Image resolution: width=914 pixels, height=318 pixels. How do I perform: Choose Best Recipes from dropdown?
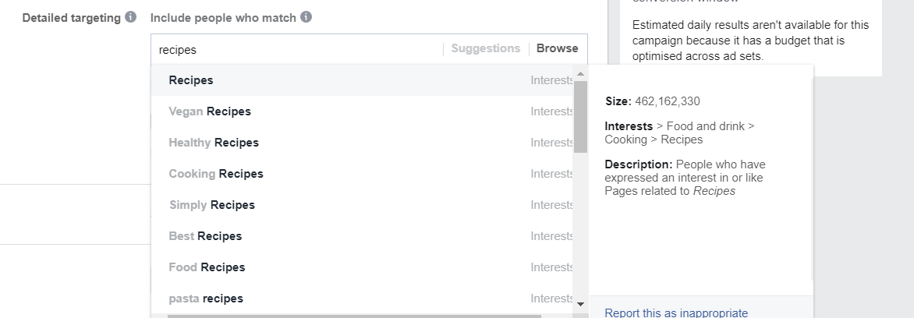362,236
